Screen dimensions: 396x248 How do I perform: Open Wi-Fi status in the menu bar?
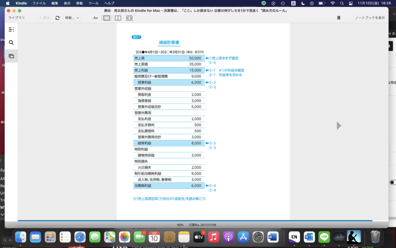pos(333,3)
